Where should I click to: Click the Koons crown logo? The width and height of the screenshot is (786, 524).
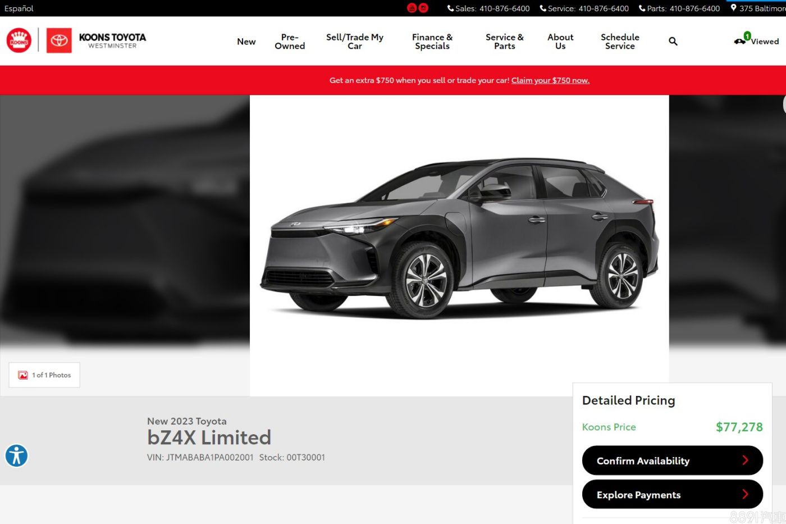[x=19, y=41]
